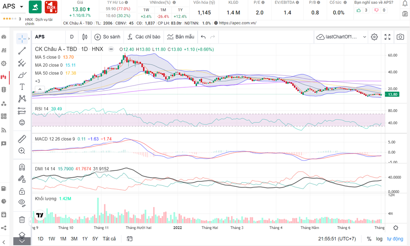Toggle lock all drawing tools
Image resolution: width=410 pixels, height=246 pixels.
[x=22, y=191]
